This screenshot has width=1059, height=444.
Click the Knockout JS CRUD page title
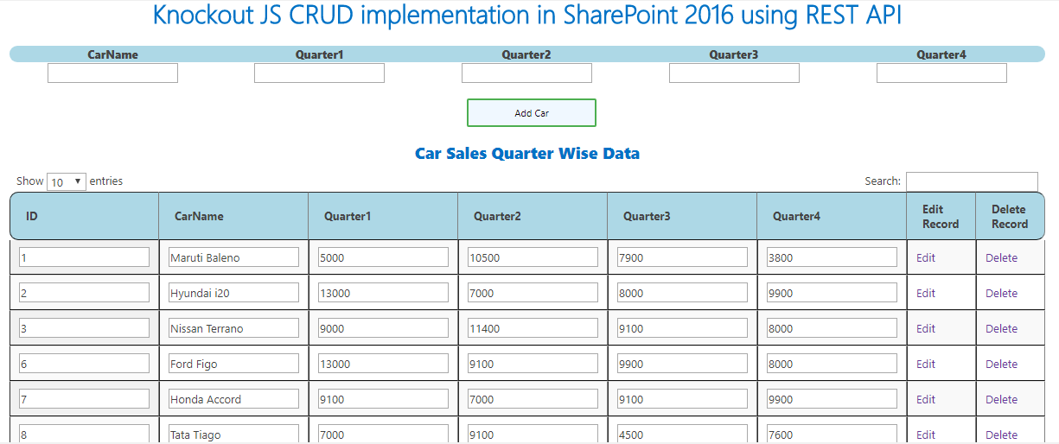click(x=527, y=15)
